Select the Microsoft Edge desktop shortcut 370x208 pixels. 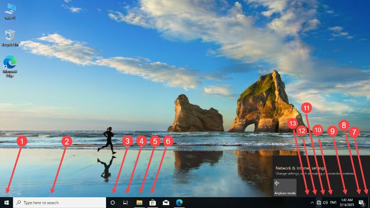(x=9, y=66)
